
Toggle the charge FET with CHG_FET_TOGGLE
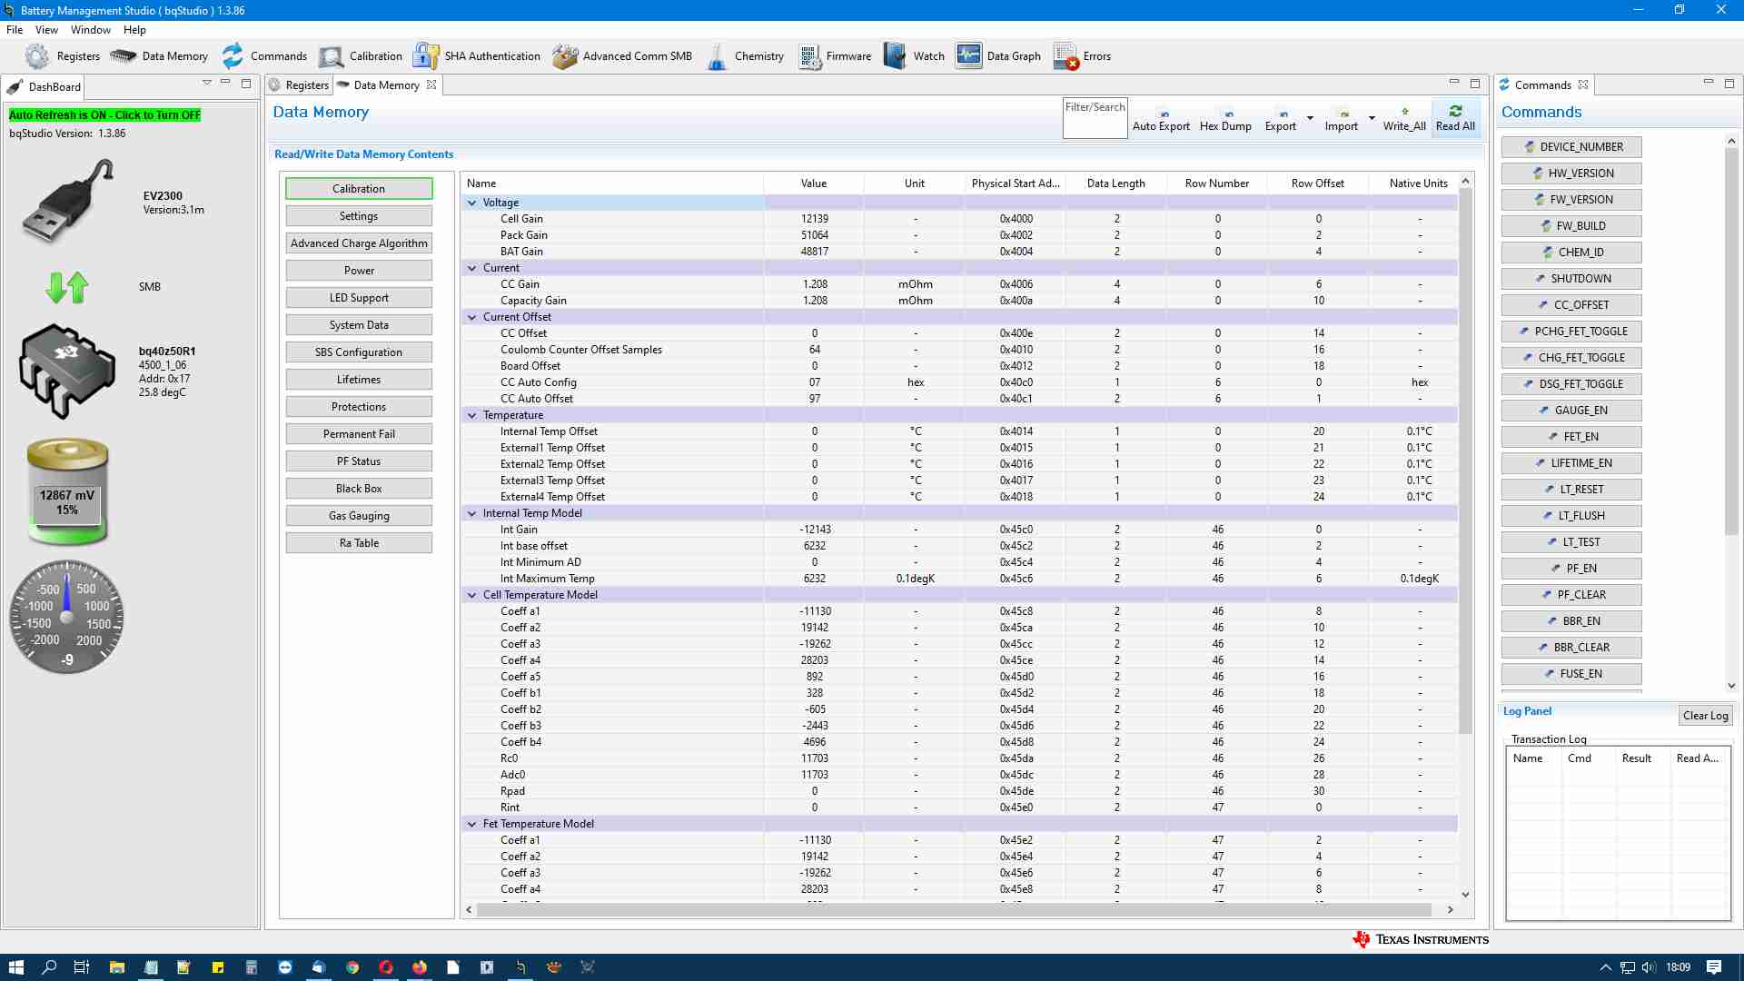[1571, 357]
